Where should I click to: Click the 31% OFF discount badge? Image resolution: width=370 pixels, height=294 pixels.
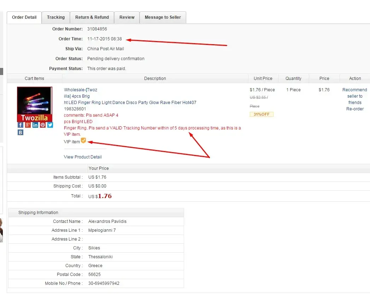(x=262, y=114)
